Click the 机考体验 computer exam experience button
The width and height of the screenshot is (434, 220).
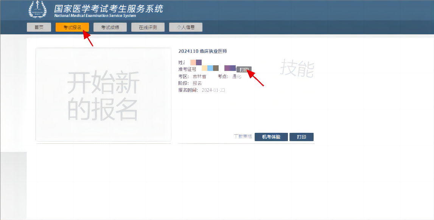pos(271,137)
